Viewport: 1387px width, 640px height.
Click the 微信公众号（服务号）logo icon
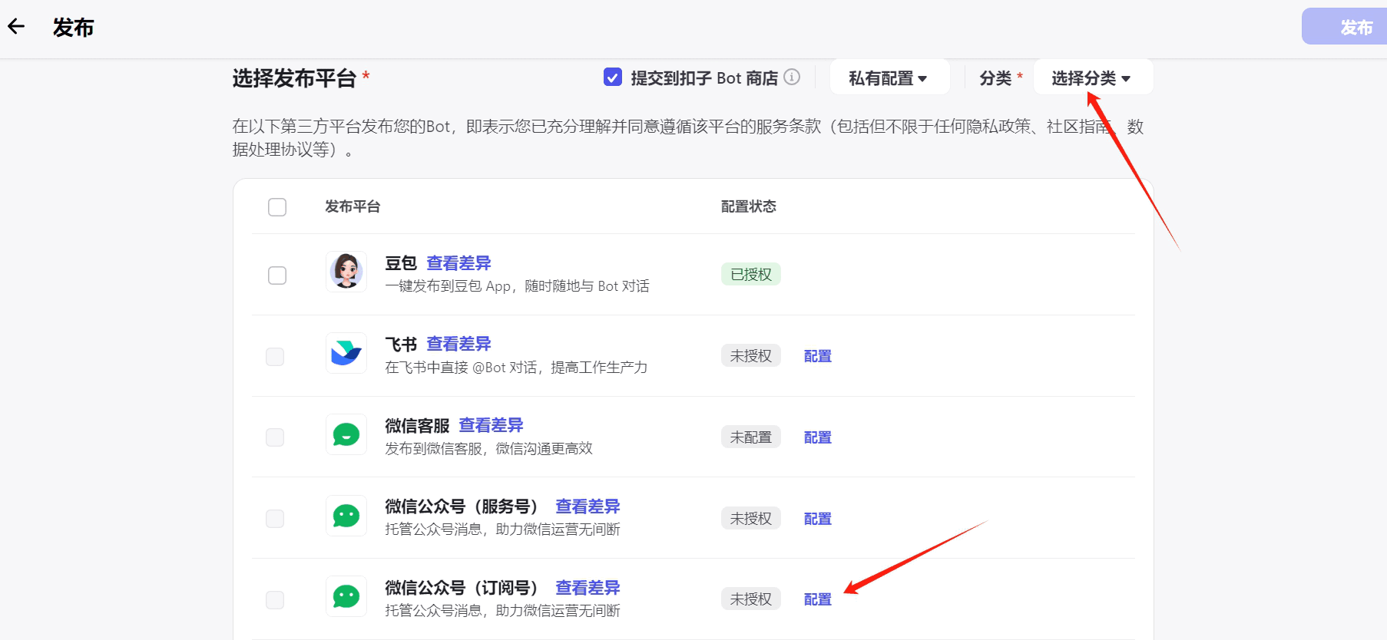click(346, 516)
